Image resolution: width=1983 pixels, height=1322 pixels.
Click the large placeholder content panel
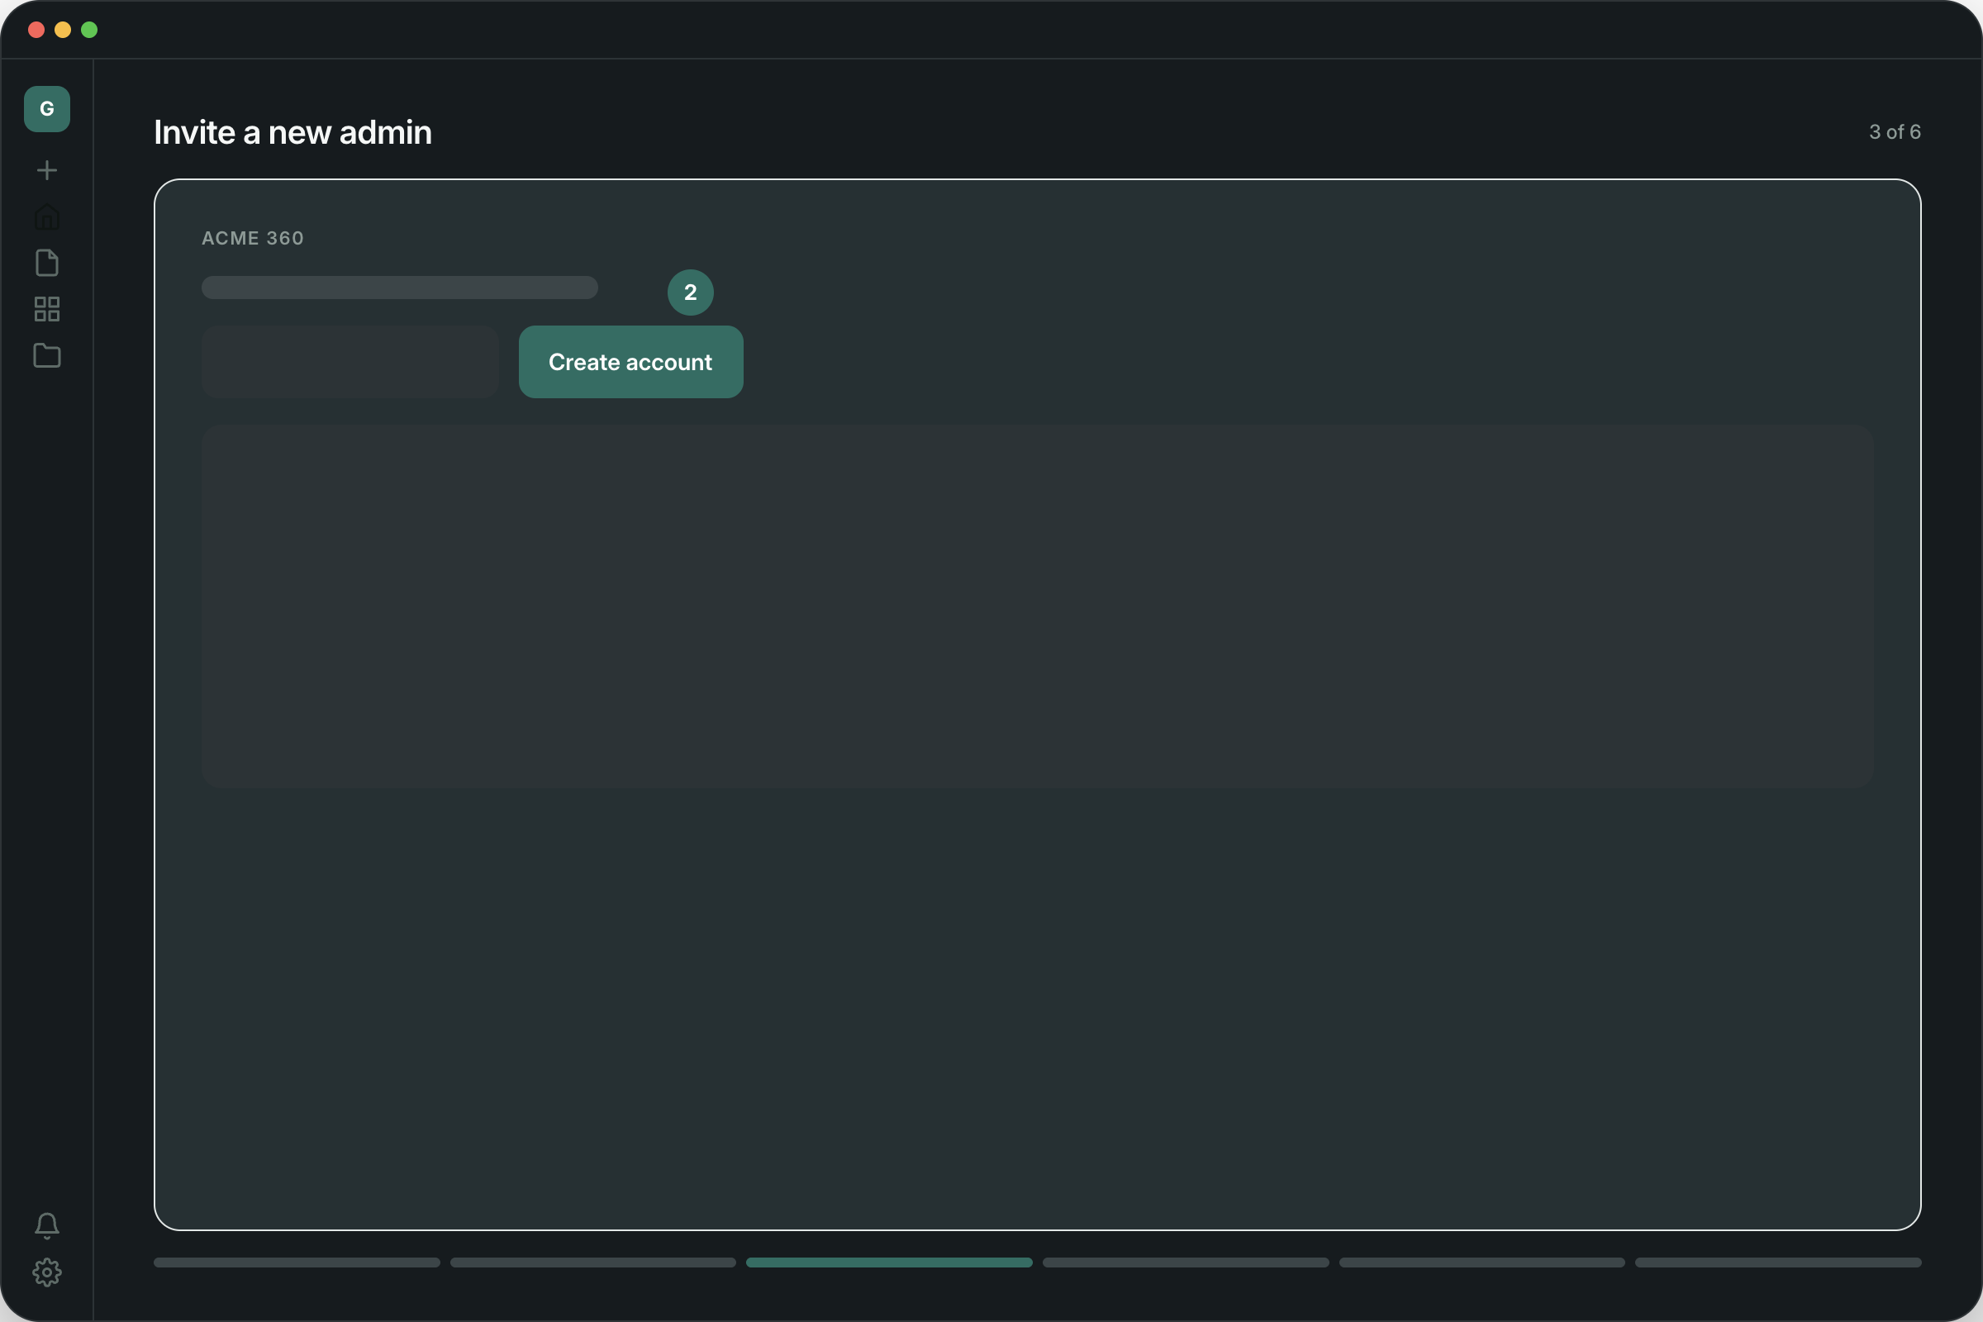click(x=1037, y=606)
